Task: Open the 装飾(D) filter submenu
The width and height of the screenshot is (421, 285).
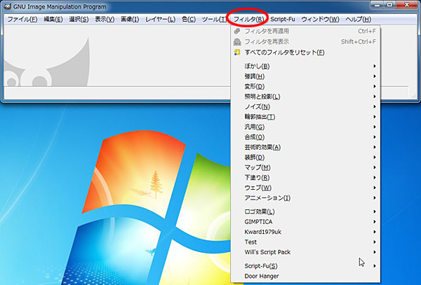Action: click(x=305, y=158)
